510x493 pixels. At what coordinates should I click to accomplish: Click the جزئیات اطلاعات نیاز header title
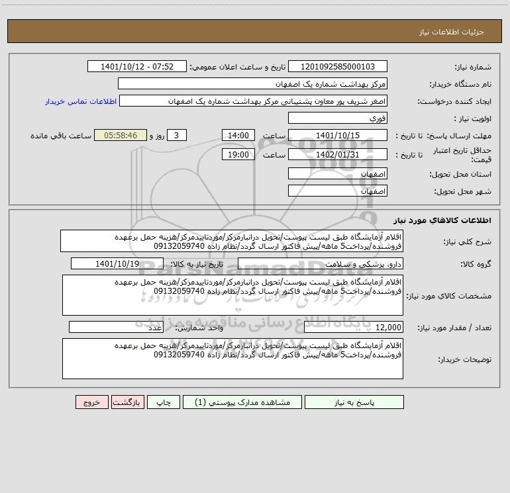(x=452, y=32)
